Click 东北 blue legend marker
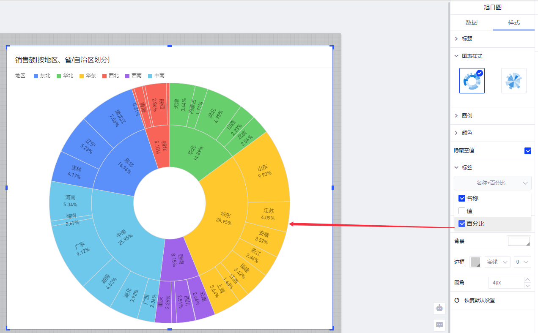The width and height of the screenshot is (538, 333). tap(36, 76)
